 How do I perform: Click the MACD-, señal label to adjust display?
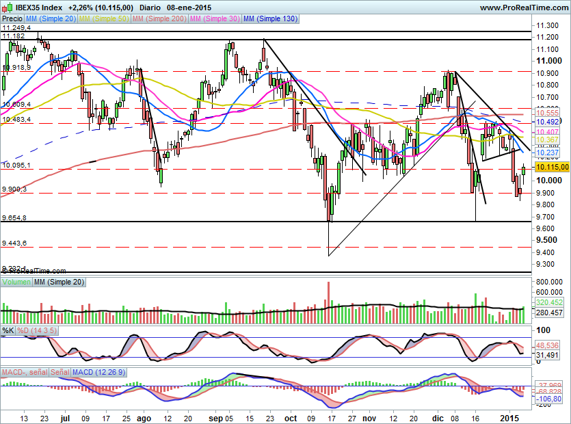(x=25, y=373)
